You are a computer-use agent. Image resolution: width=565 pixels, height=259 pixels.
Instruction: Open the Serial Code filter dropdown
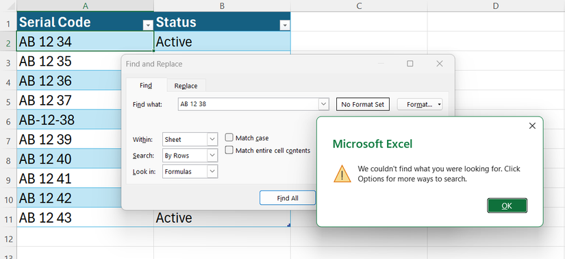(148, 25)
